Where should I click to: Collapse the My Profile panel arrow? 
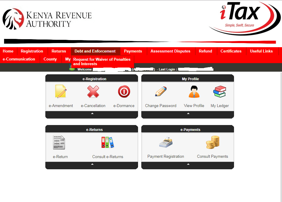click(x=188, y=114)
